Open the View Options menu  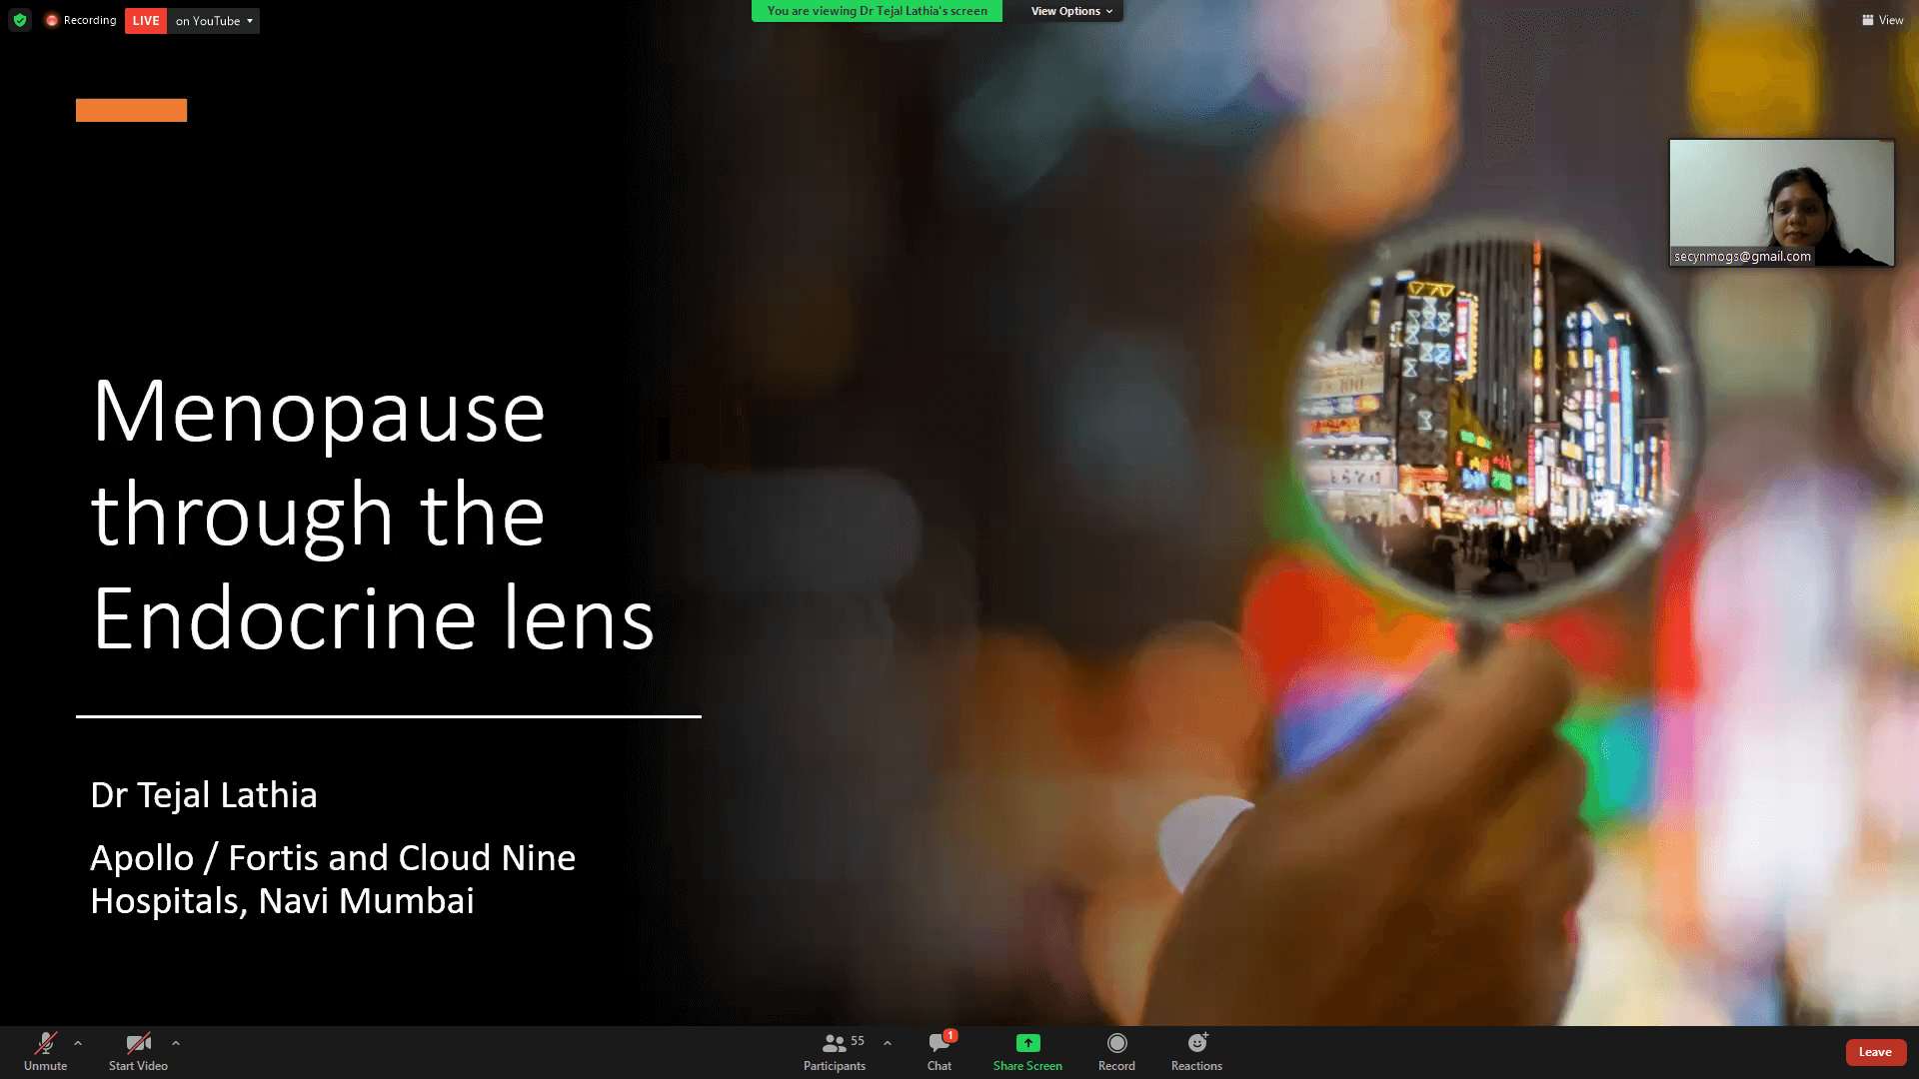coord(1071,11)
